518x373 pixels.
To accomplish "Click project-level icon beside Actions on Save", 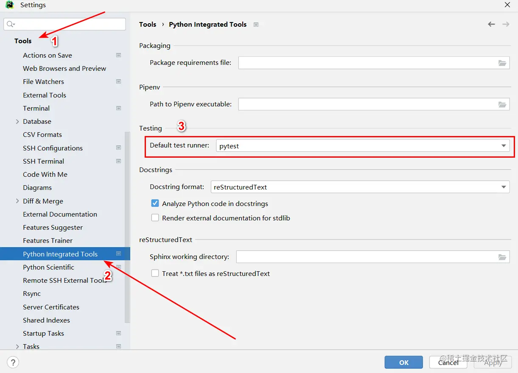I will (119, 55).
